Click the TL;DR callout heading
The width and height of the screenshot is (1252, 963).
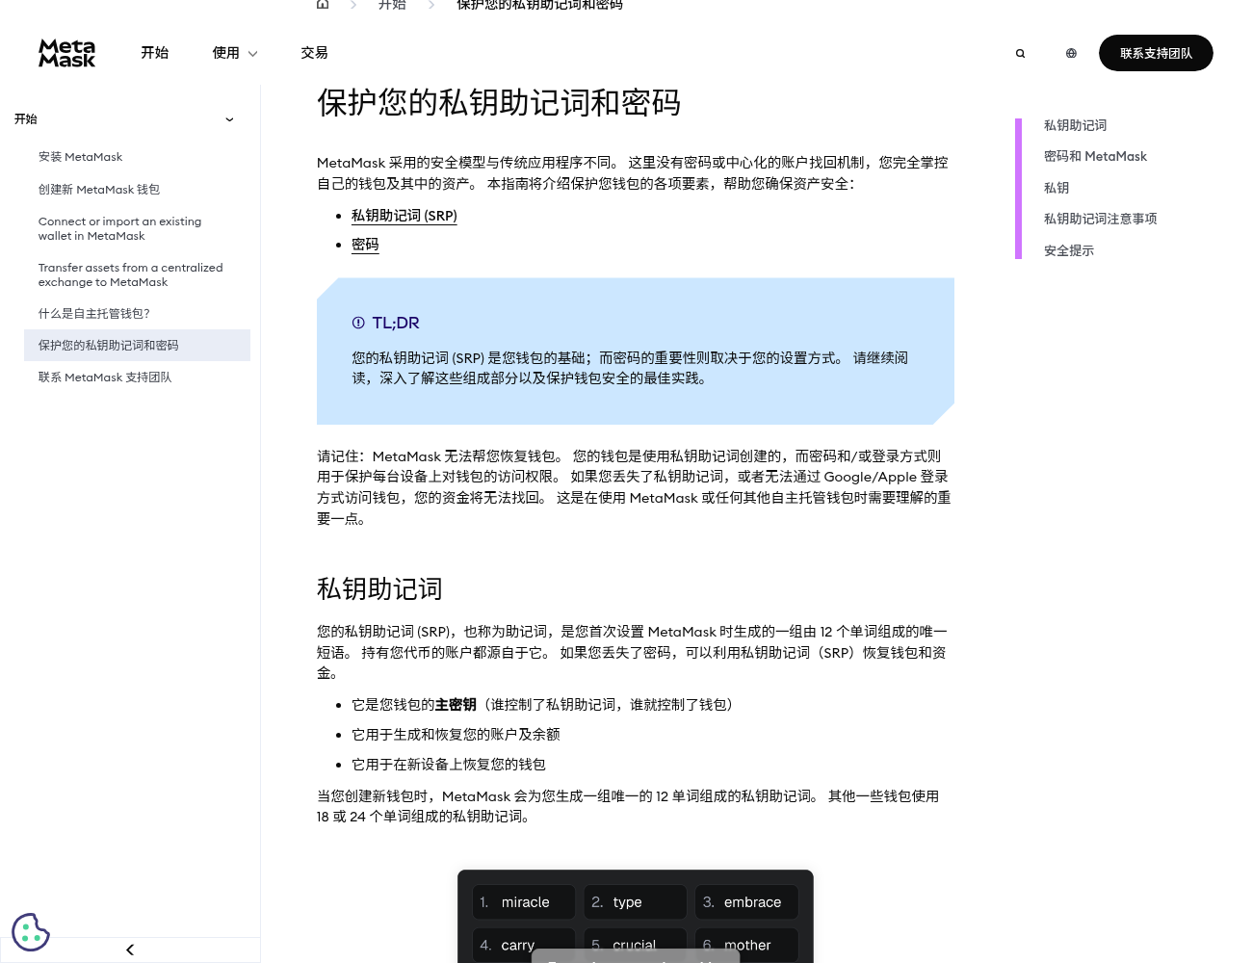[x=396, y=323]
